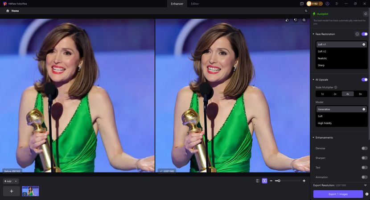Choose the Realistic face model
This screenshot has height=200, width=370.
pyautogui.click(x=341, y=58)
